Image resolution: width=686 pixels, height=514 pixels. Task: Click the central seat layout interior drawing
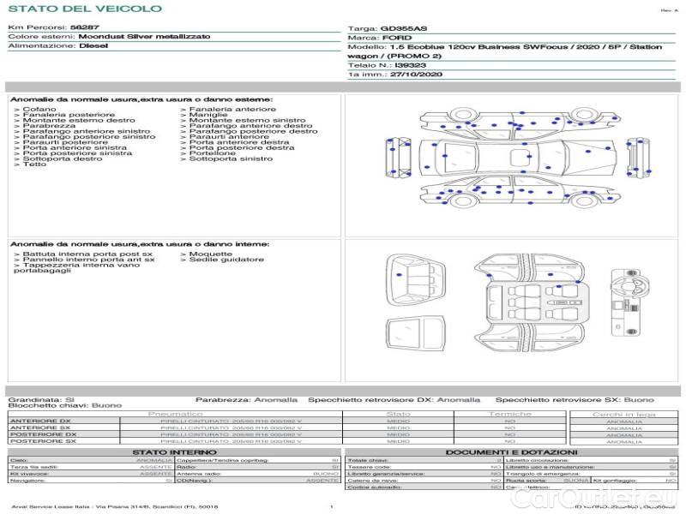click(539, 304)
